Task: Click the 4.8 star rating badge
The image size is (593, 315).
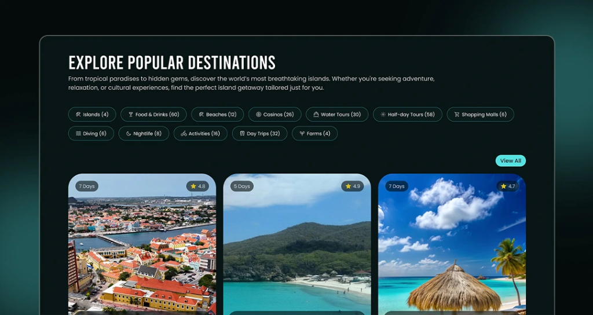Action: (x=197, y=186)
